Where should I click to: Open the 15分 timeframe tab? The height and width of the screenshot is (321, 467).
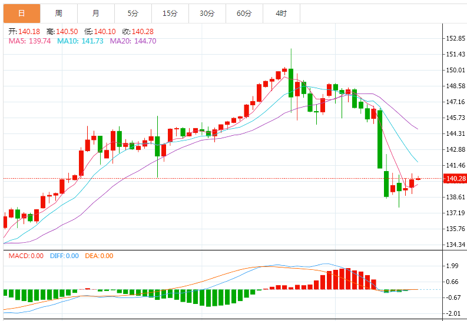click(170, 14)
